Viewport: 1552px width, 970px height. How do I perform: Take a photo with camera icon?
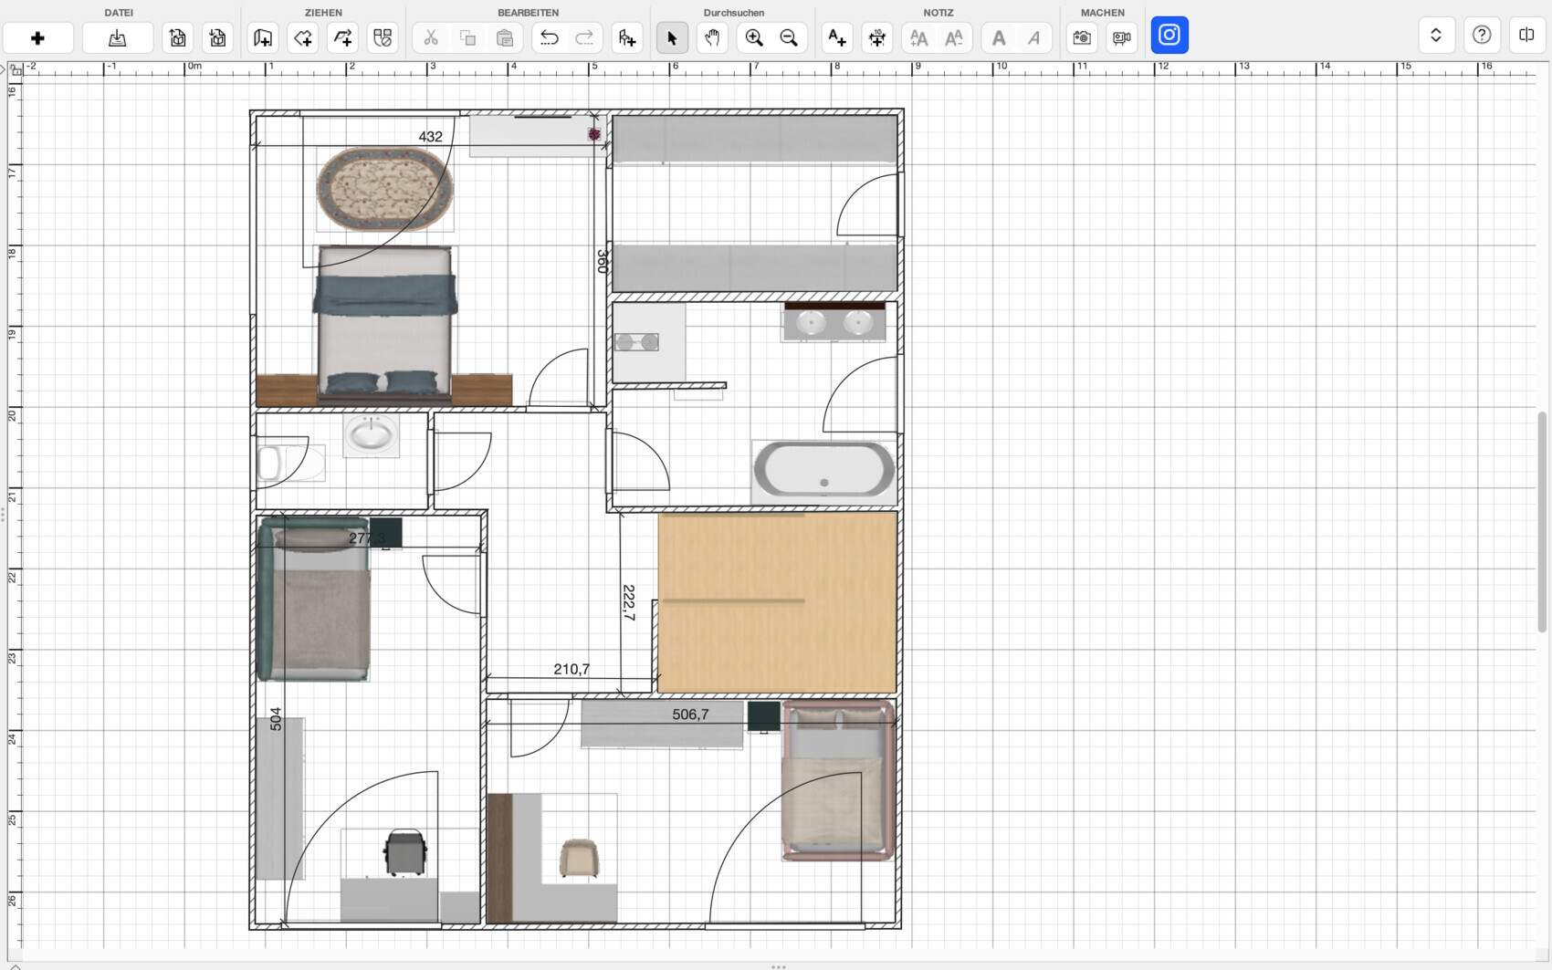click(x=1082, y=37)
